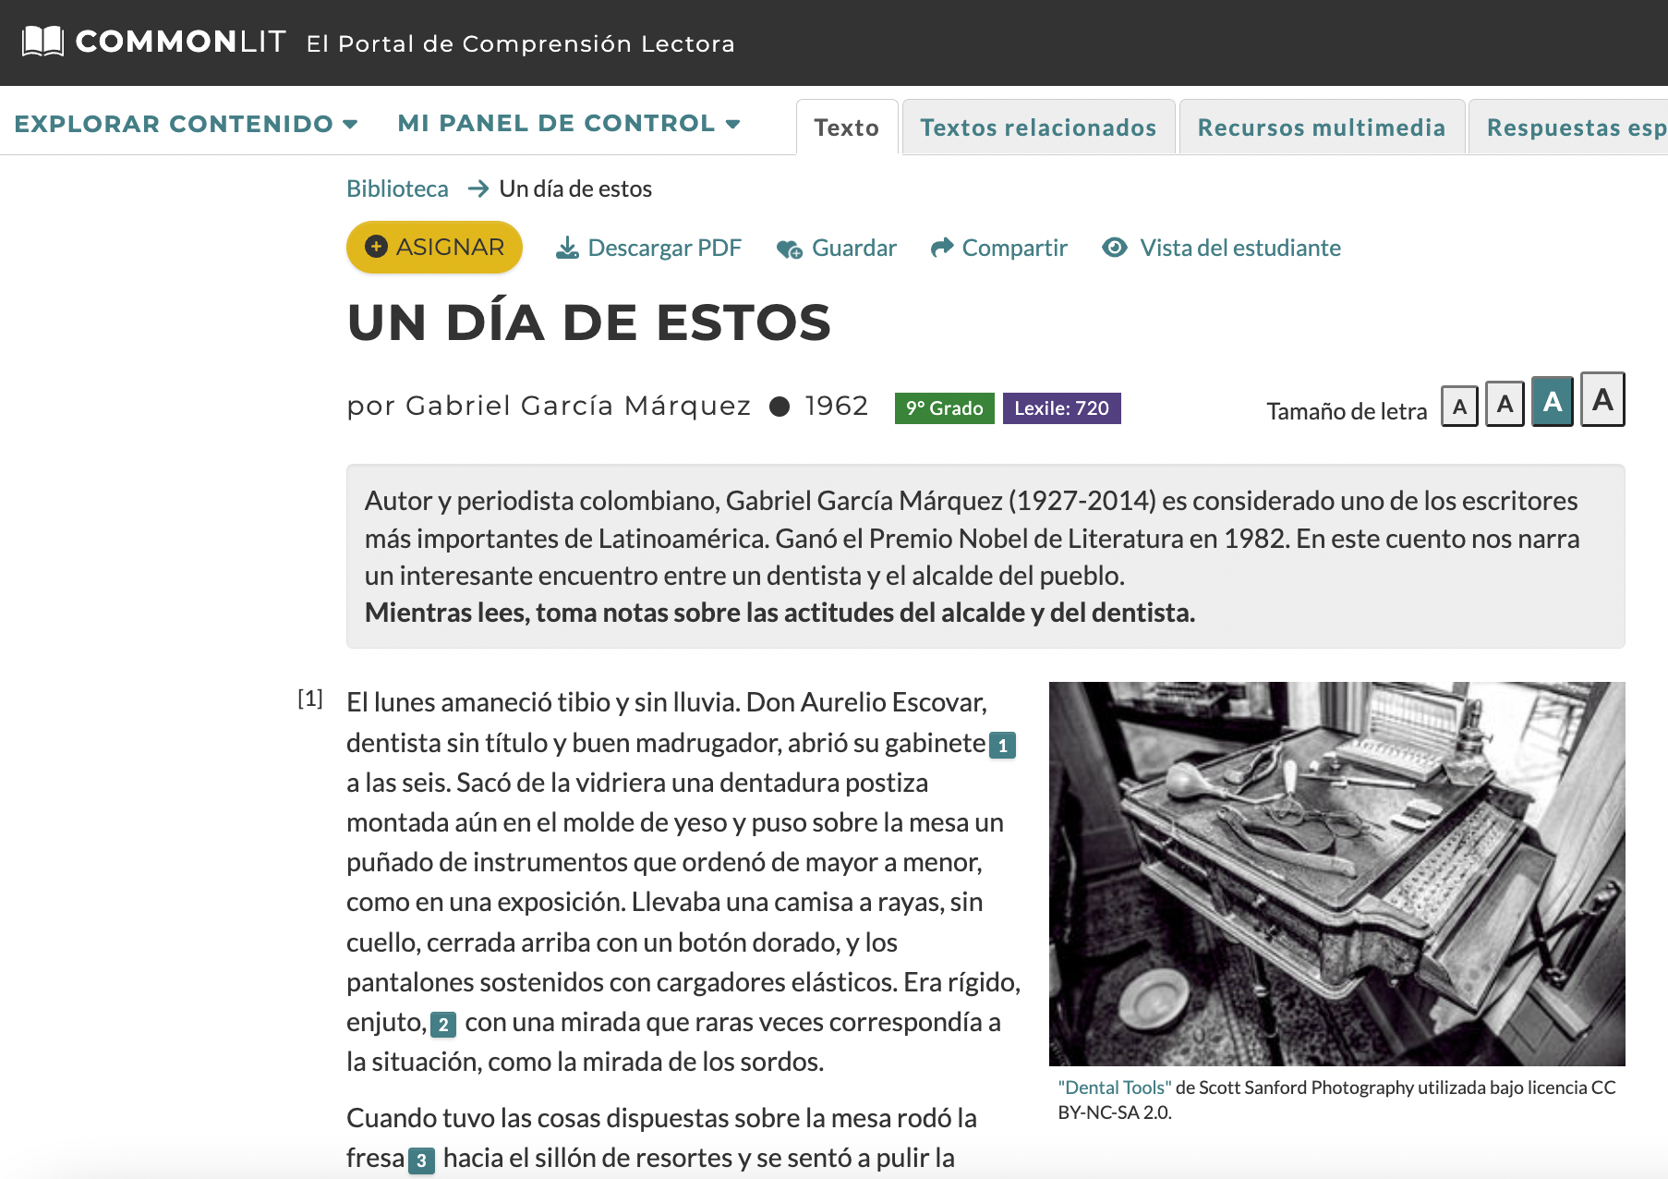Click 'El Portal de Comprensión Lectora' tagline

click(521, 43)
